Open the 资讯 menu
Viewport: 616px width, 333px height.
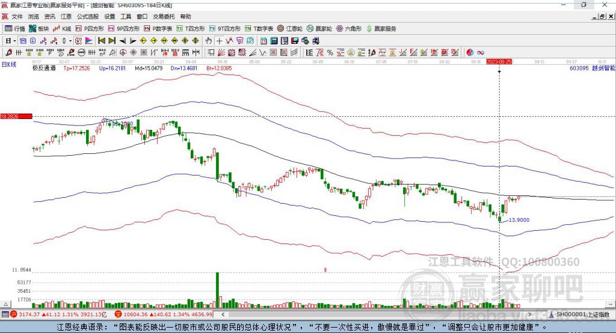[x=49, y=16]
